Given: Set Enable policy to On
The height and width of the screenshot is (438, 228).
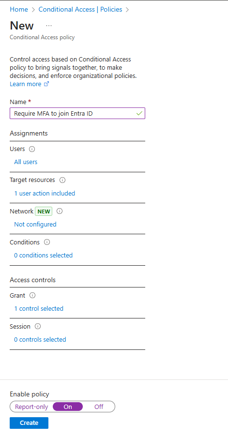Looking at the screenshot, I should 68,407.
